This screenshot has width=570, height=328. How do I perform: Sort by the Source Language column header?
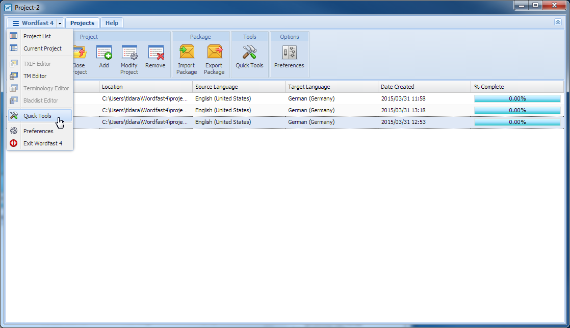point(239,87)
